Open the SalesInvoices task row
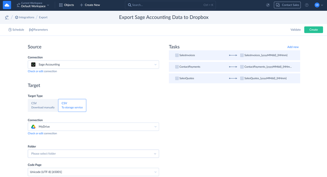327x177 pixels. [235, 55]
